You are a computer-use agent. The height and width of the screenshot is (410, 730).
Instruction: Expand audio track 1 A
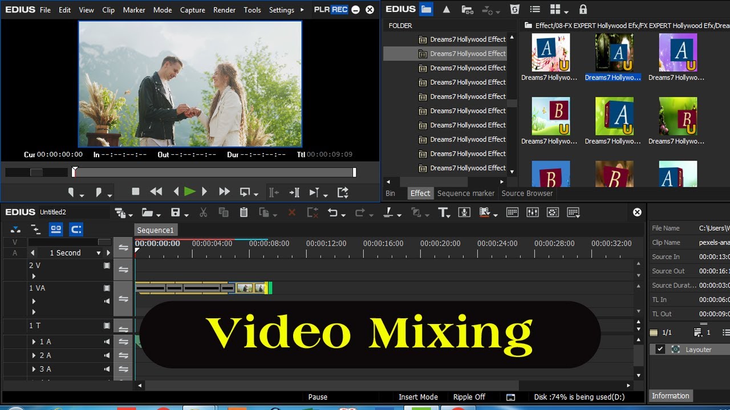tap(34, 342)
